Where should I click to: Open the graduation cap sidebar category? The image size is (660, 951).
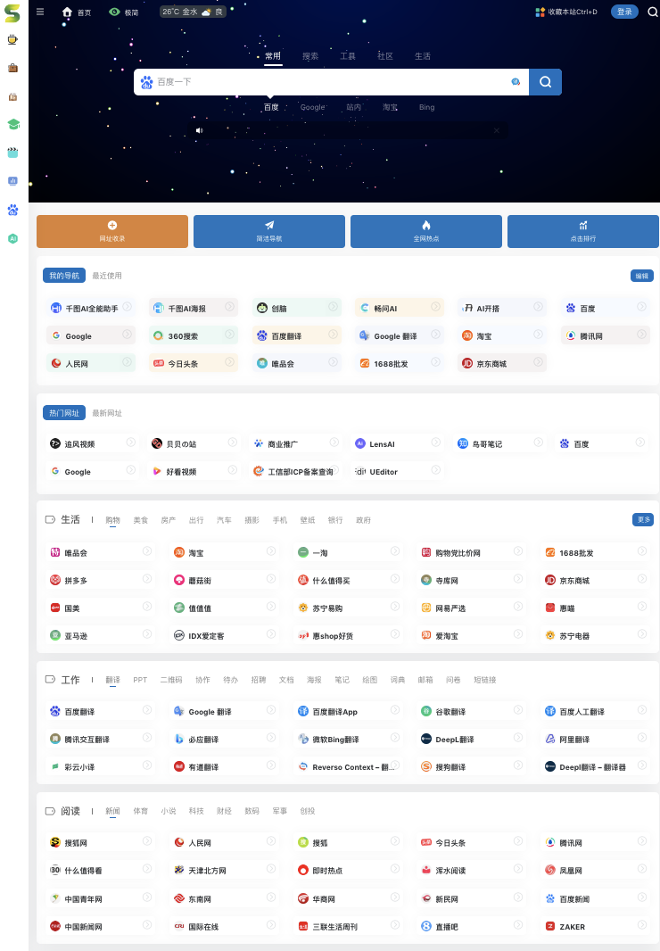[12, 124]
